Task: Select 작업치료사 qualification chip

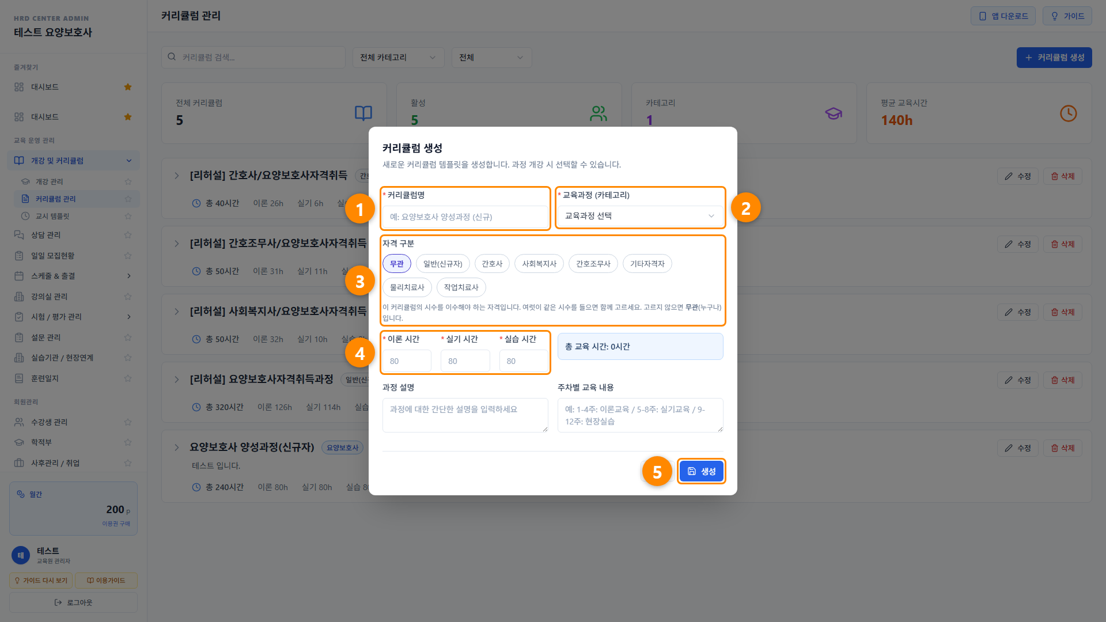Action: pos(461,287)
